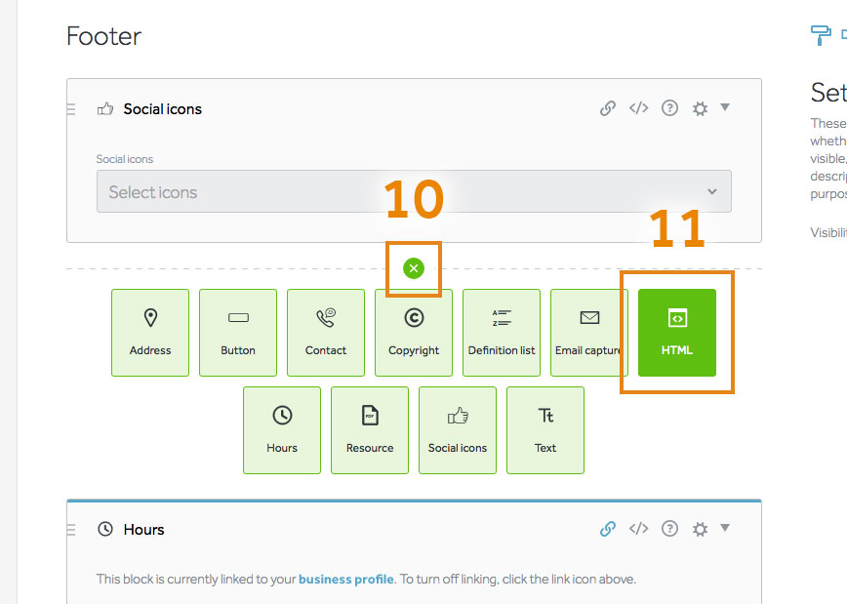This screenshot has width=847, height=604.
Task: Add a Button block
Action: click(x=238, y=333)
